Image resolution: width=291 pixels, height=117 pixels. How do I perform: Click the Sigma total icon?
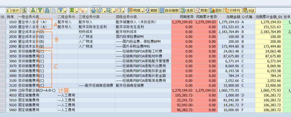point(72,10)
